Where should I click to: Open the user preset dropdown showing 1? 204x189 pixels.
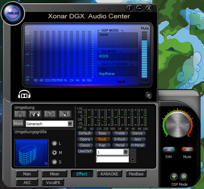[x=112, y=152]
